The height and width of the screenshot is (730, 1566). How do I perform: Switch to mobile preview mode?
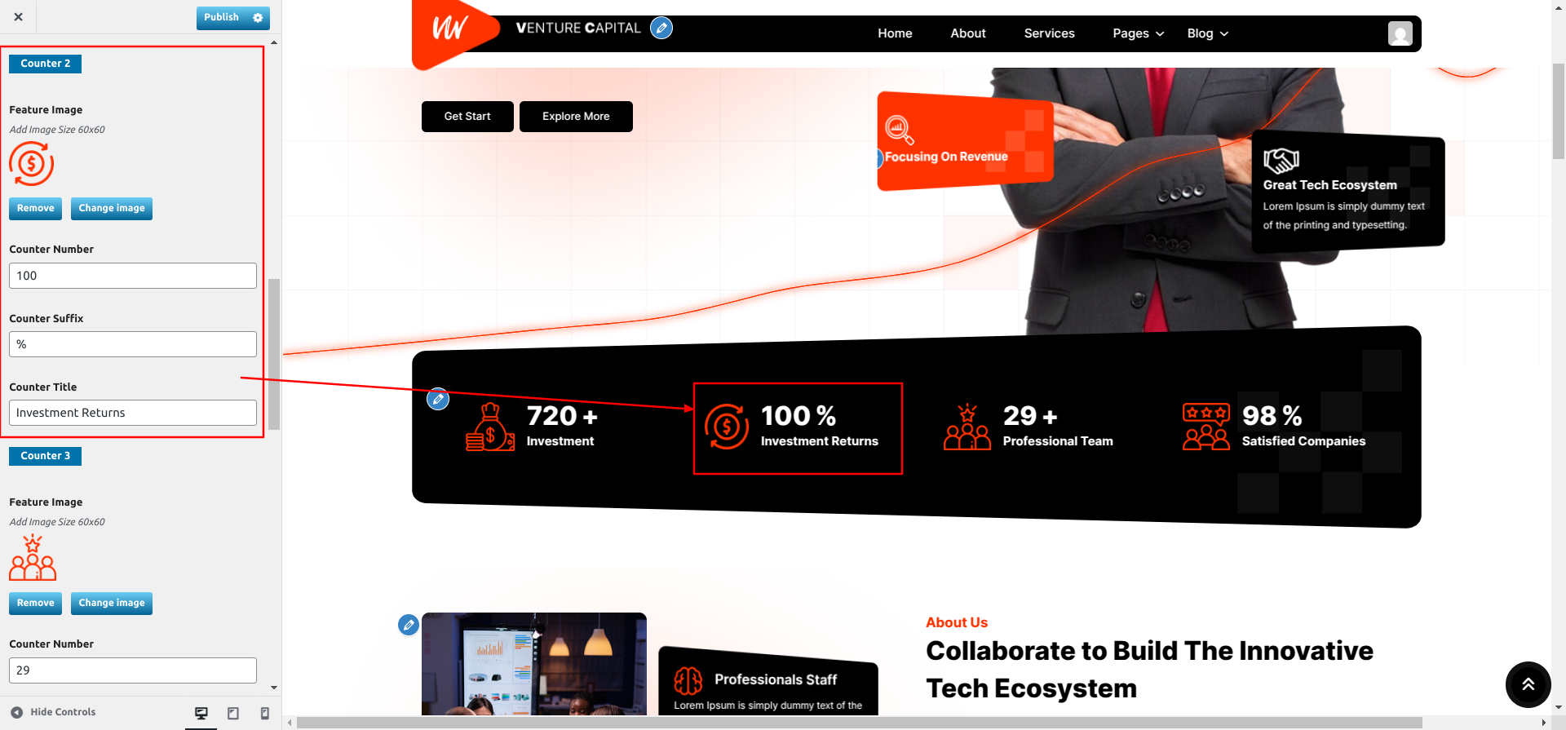pos(264,713)
